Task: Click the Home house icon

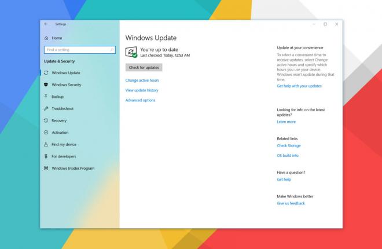Action: click(x=46, y=38)
